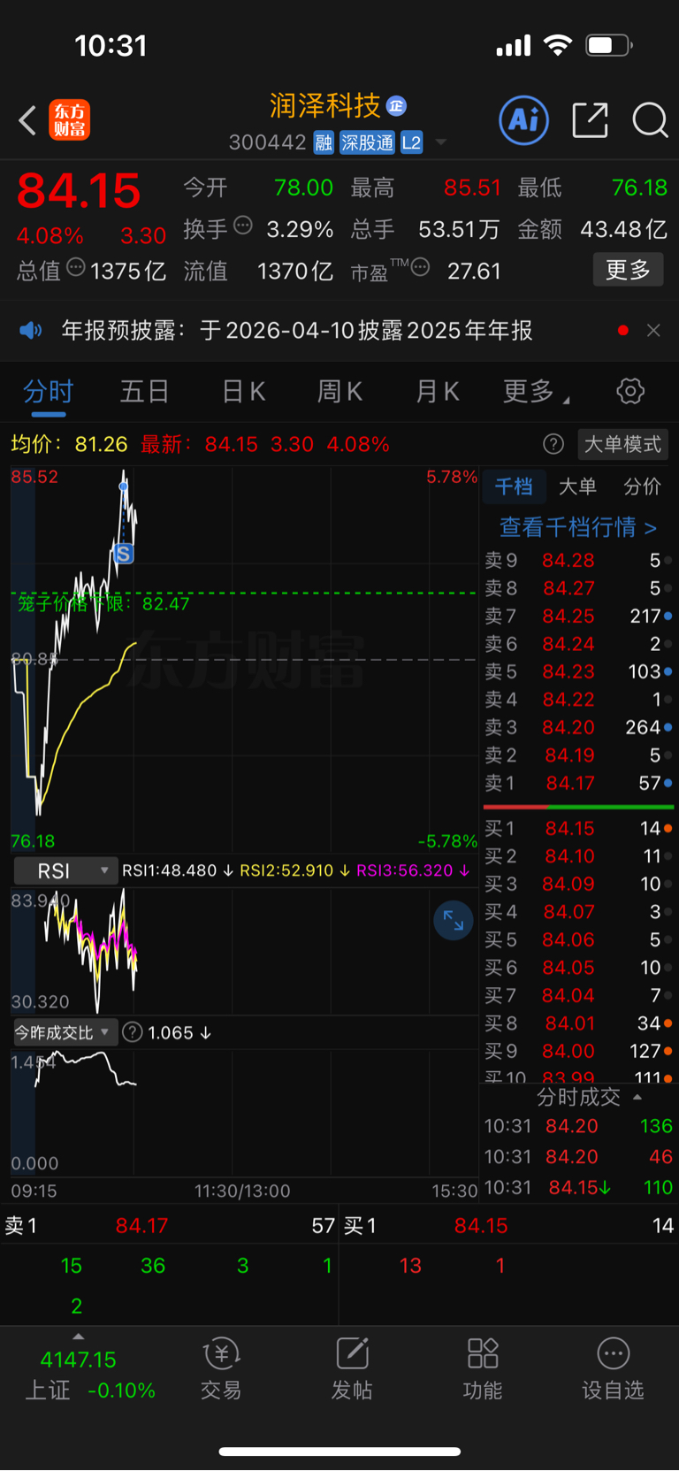Open the 今昨成交比 indicator dropdown
The height and width of the screenshot is (1471, 679).
click(65, 1032)
